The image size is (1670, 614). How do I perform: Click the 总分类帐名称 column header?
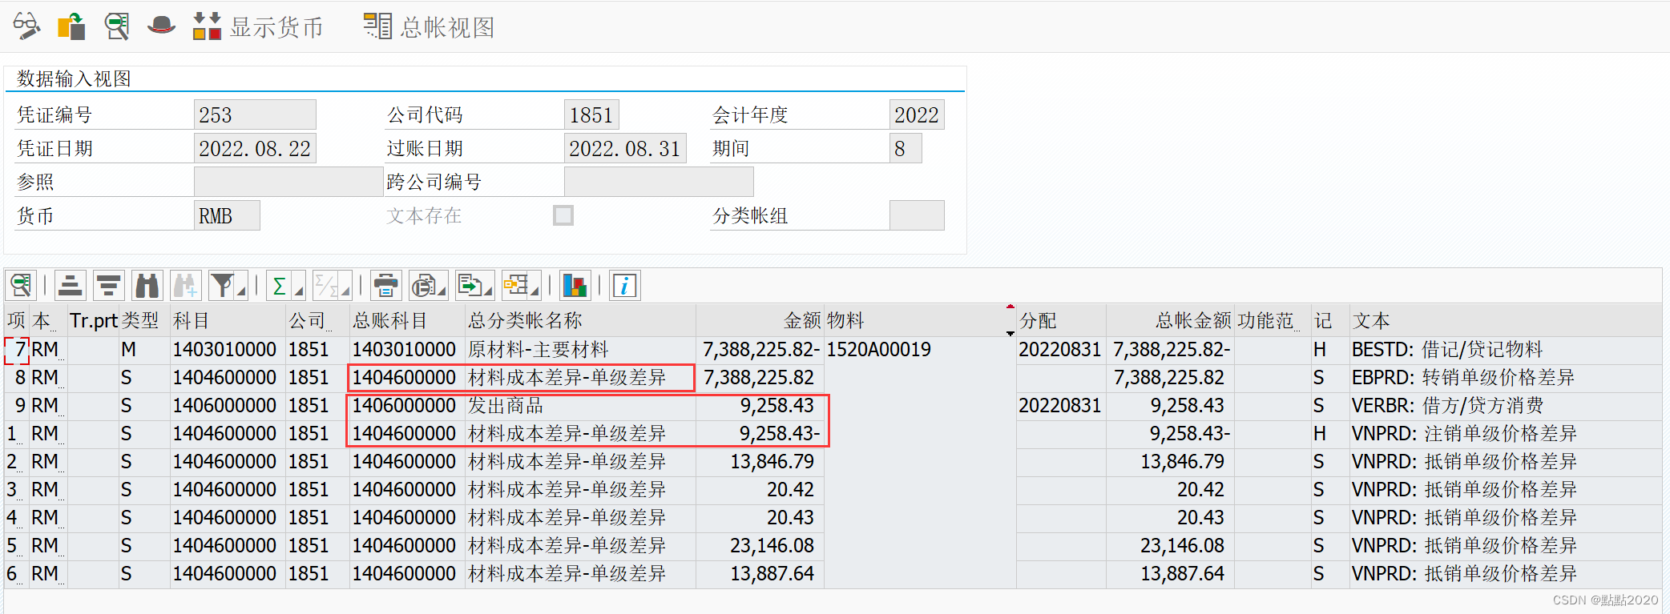(x=580, y=321)
